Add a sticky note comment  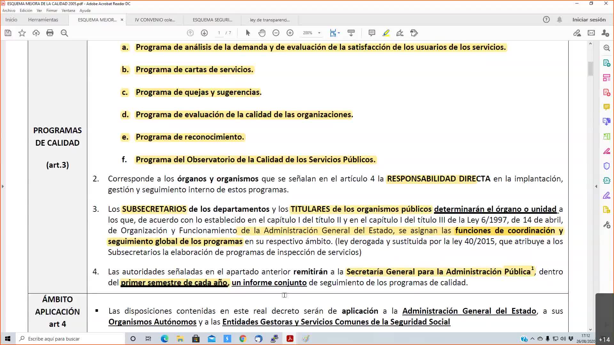point(372,33)
